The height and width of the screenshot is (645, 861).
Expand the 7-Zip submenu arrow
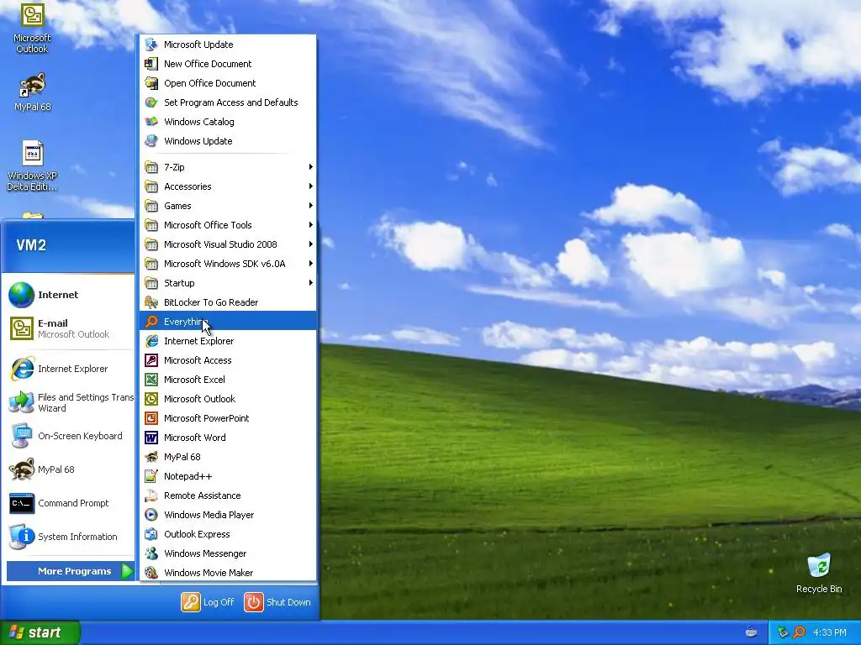pos(311,167)
